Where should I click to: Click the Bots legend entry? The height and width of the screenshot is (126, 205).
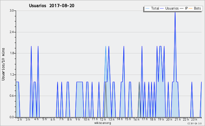coord(195,8)
